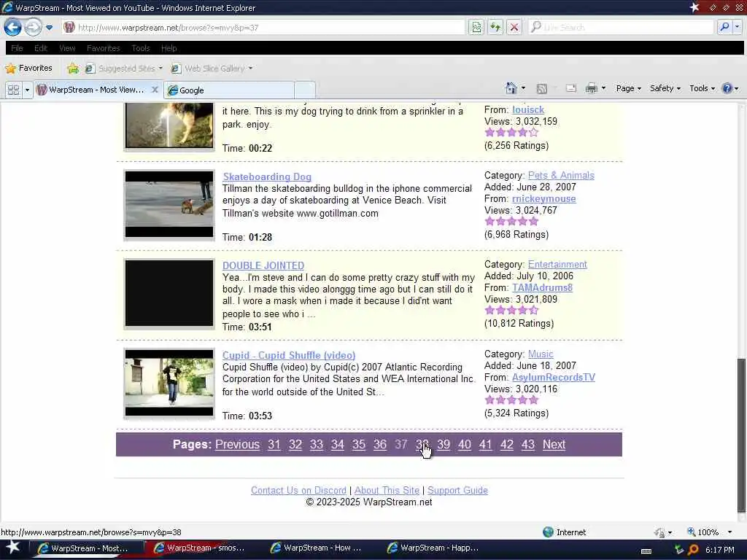Open the Pets & Animals category link
Screen dimensions: 747x560
click(561, 175)
